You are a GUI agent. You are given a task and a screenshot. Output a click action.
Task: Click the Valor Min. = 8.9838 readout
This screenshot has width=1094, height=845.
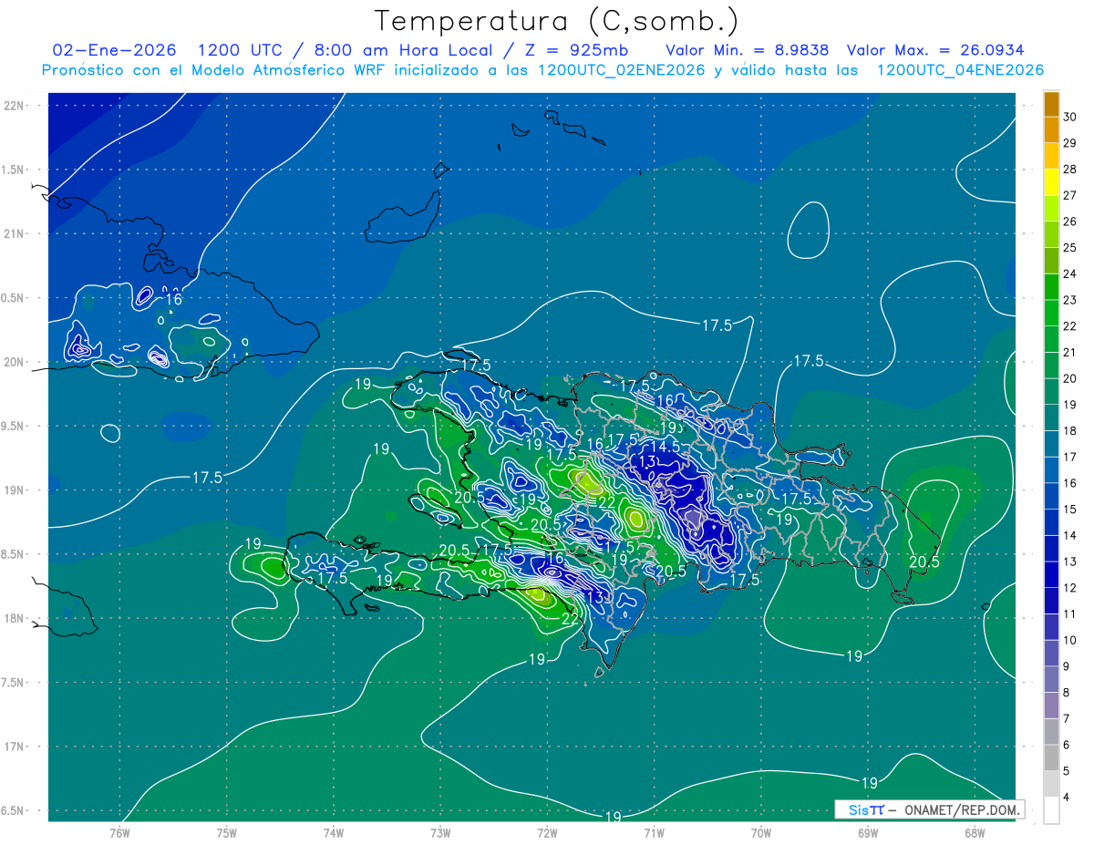pos(747,50)
